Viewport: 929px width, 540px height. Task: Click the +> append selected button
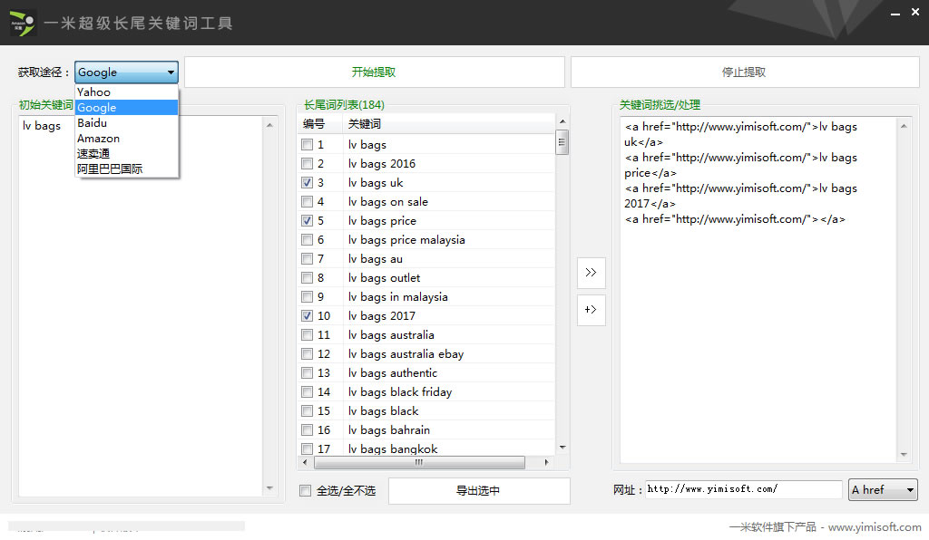pos(592,310)
